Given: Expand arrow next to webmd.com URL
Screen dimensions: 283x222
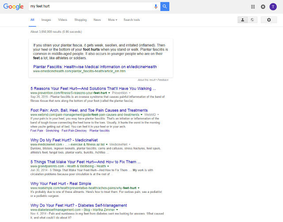Looking at the screenshot, I should pos(141,115).
